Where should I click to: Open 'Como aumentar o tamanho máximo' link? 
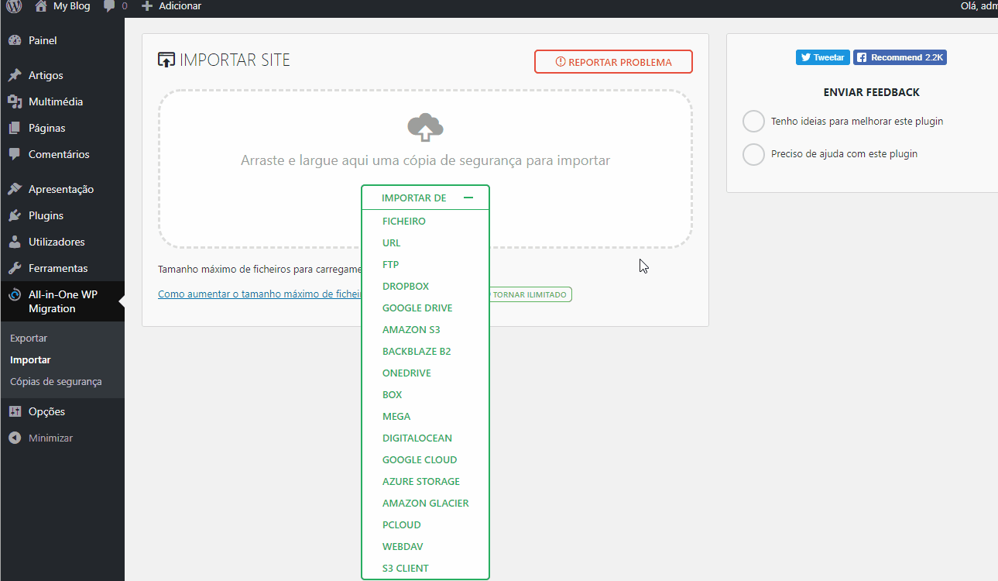[x=260, y=294]
